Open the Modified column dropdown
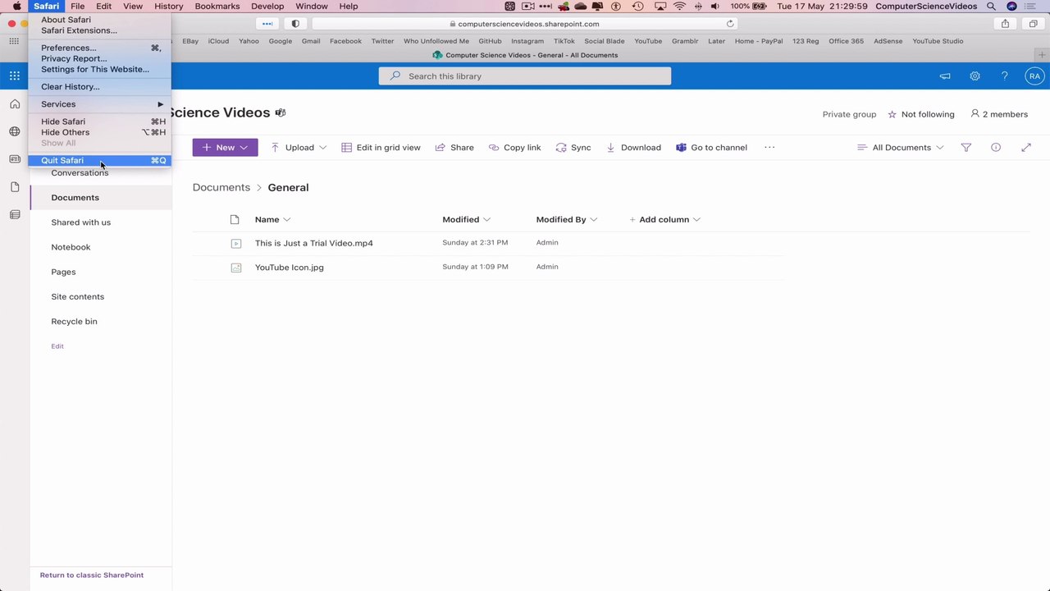 coord(486,219)
